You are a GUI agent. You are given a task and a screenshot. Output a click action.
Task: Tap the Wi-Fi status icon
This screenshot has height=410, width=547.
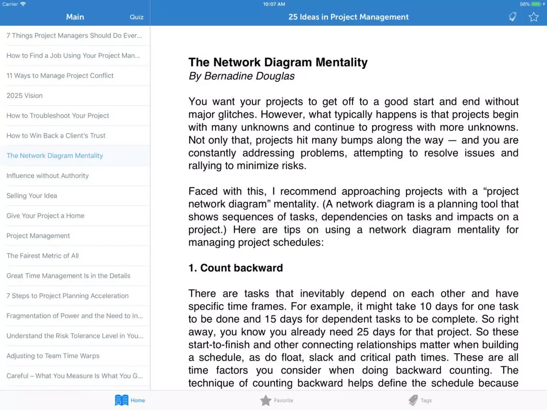point(23,4)
